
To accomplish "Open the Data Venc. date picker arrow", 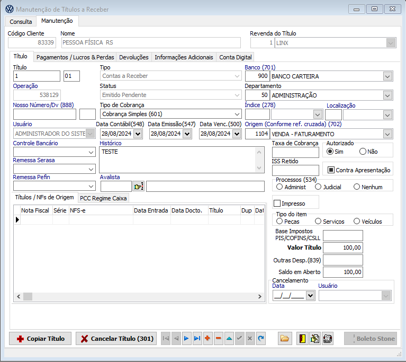I will click(x=238, y=134).
